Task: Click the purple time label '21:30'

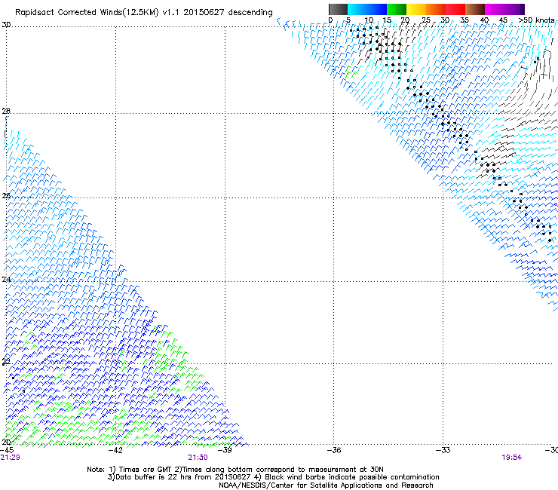Action: click(198, 458)
